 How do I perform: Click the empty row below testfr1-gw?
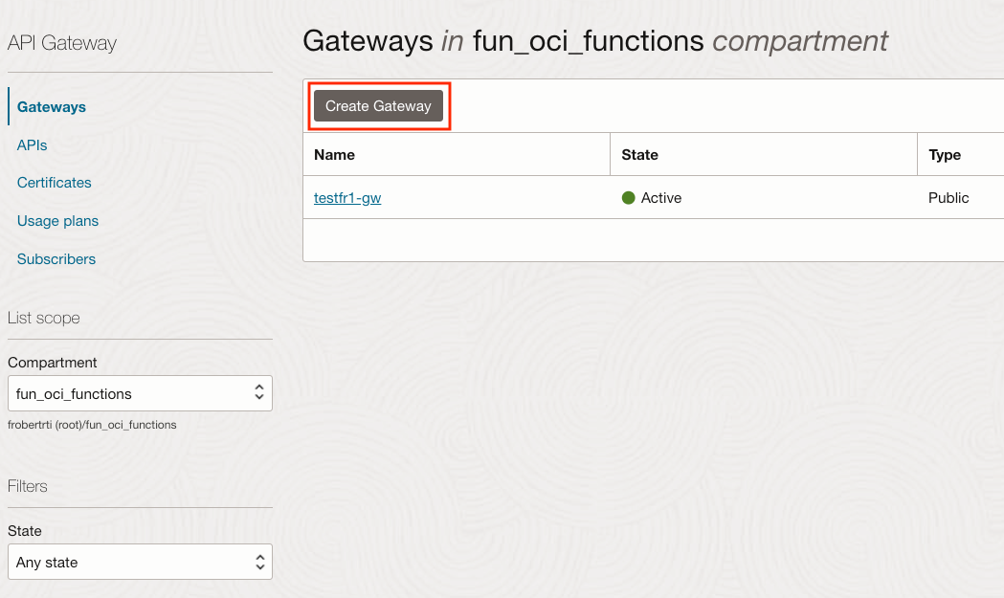651,240
